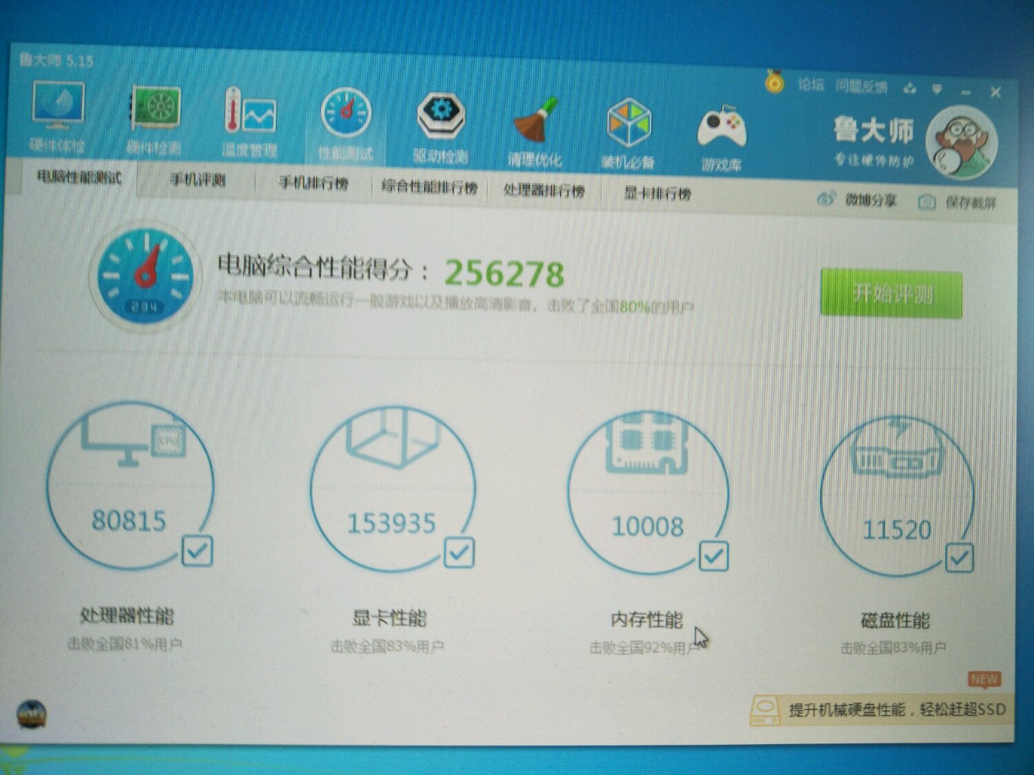Select the 性能测试 performance test section
The height and width of the screenshot is (775, 1034).
(x=345, y=125)
